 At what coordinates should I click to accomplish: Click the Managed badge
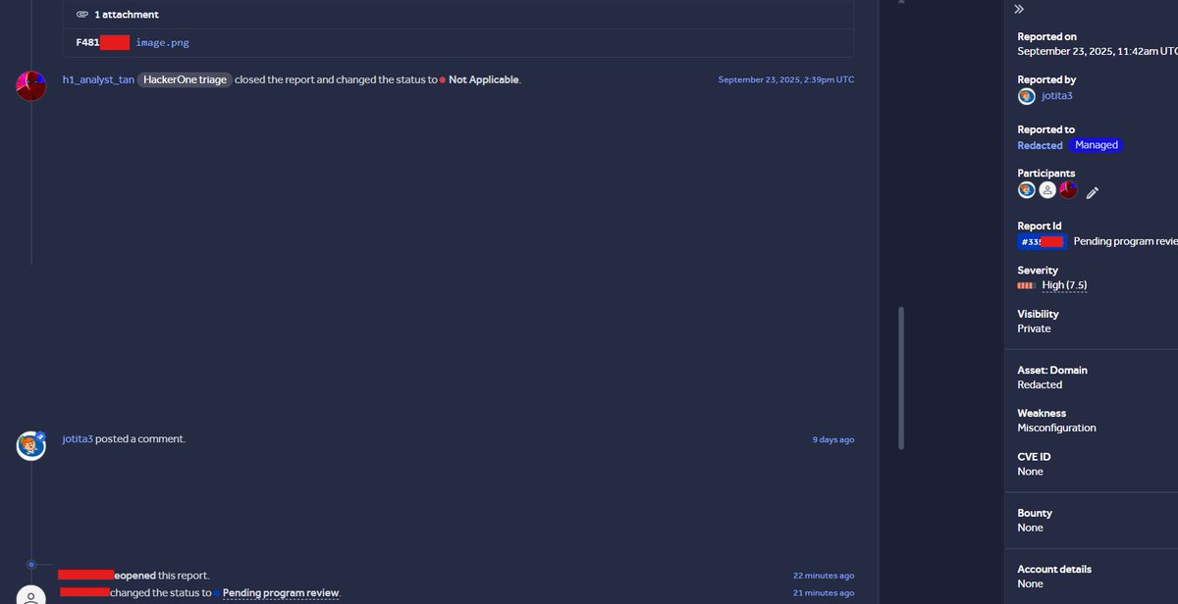point(1097,145)
